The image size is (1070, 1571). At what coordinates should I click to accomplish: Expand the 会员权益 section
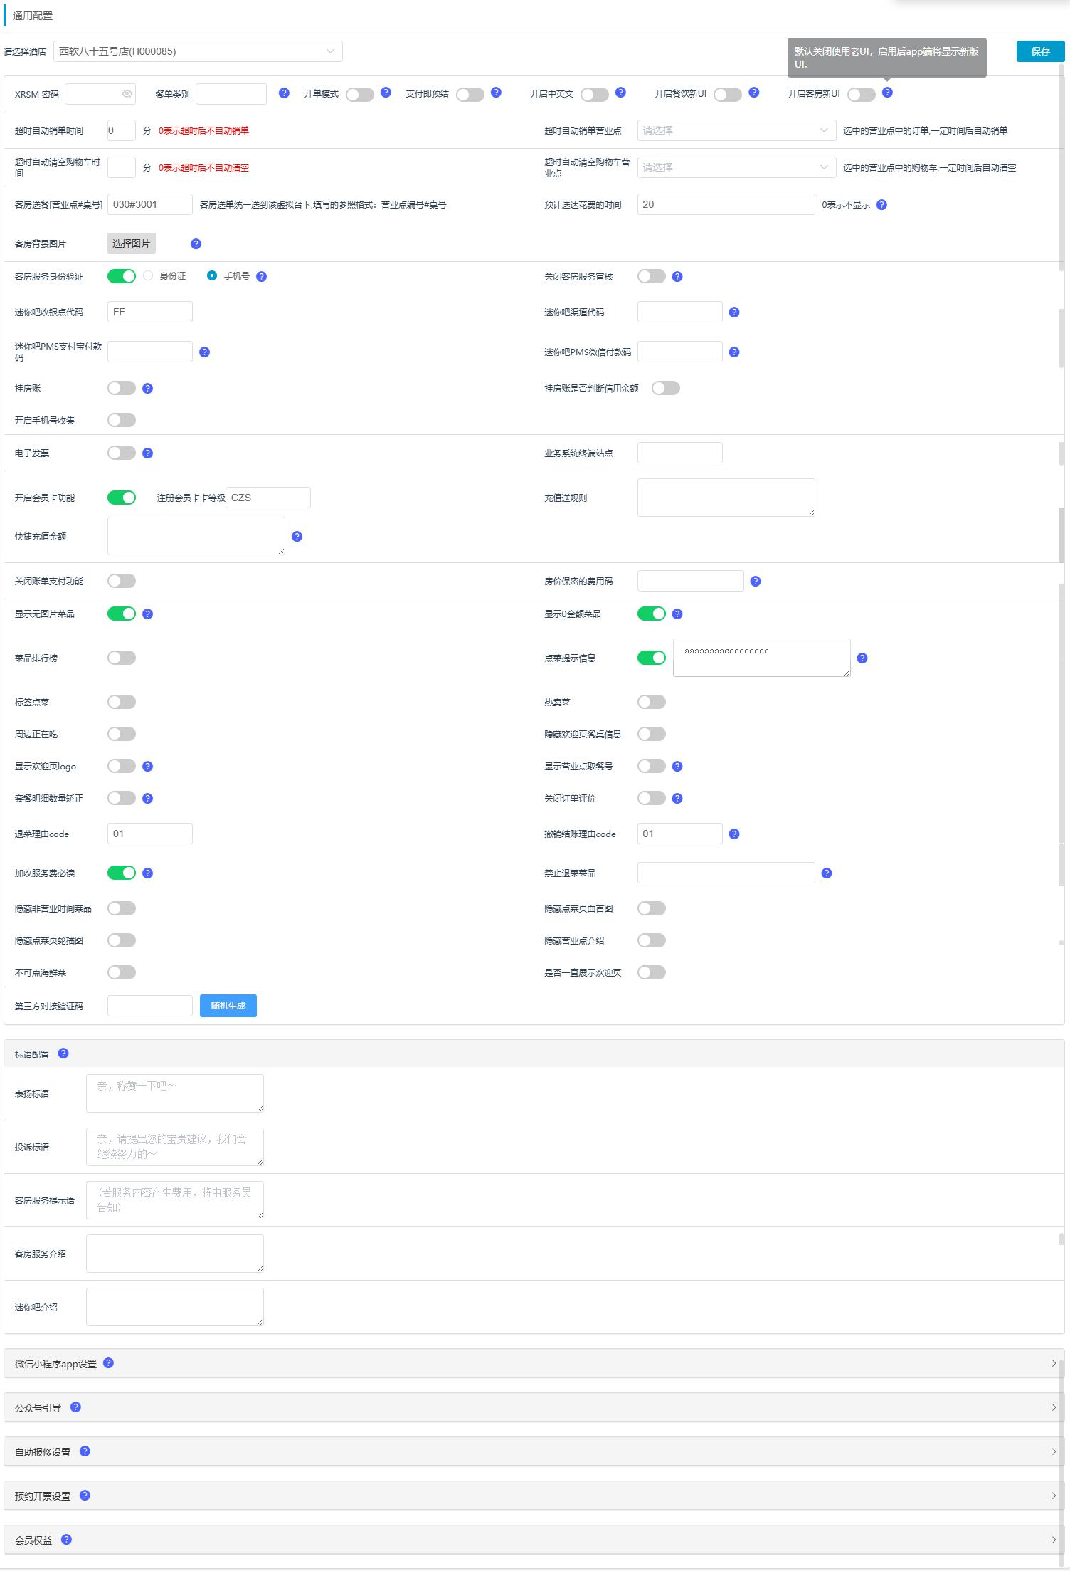click(534, 1540)
